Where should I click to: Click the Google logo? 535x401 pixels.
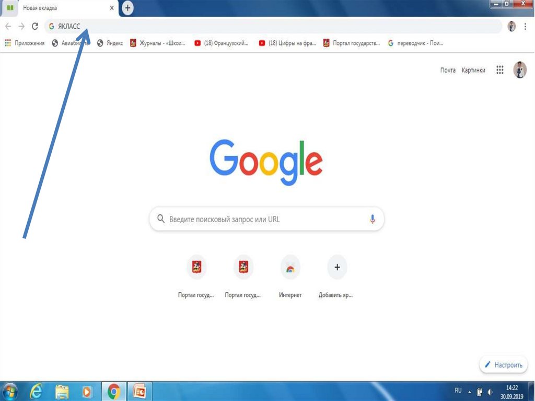(266, 162)
